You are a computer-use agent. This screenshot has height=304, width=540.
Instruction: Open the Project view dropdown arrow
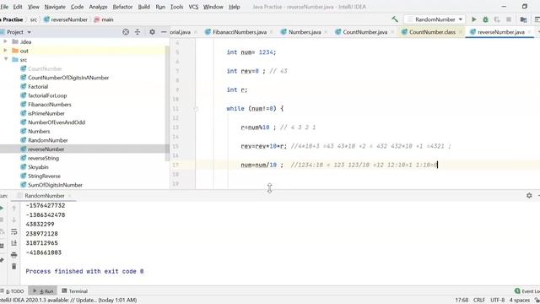pyautogui.click(x=29, y=32)
